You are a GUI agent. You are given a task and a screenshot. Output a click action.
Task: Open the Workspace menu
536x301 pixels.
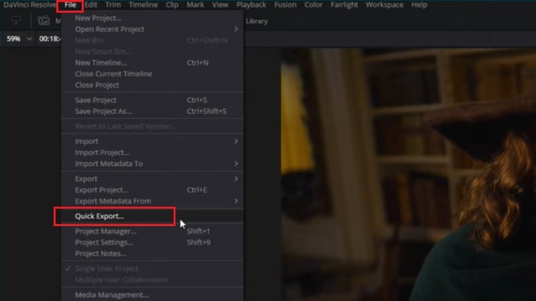[385, 5]
